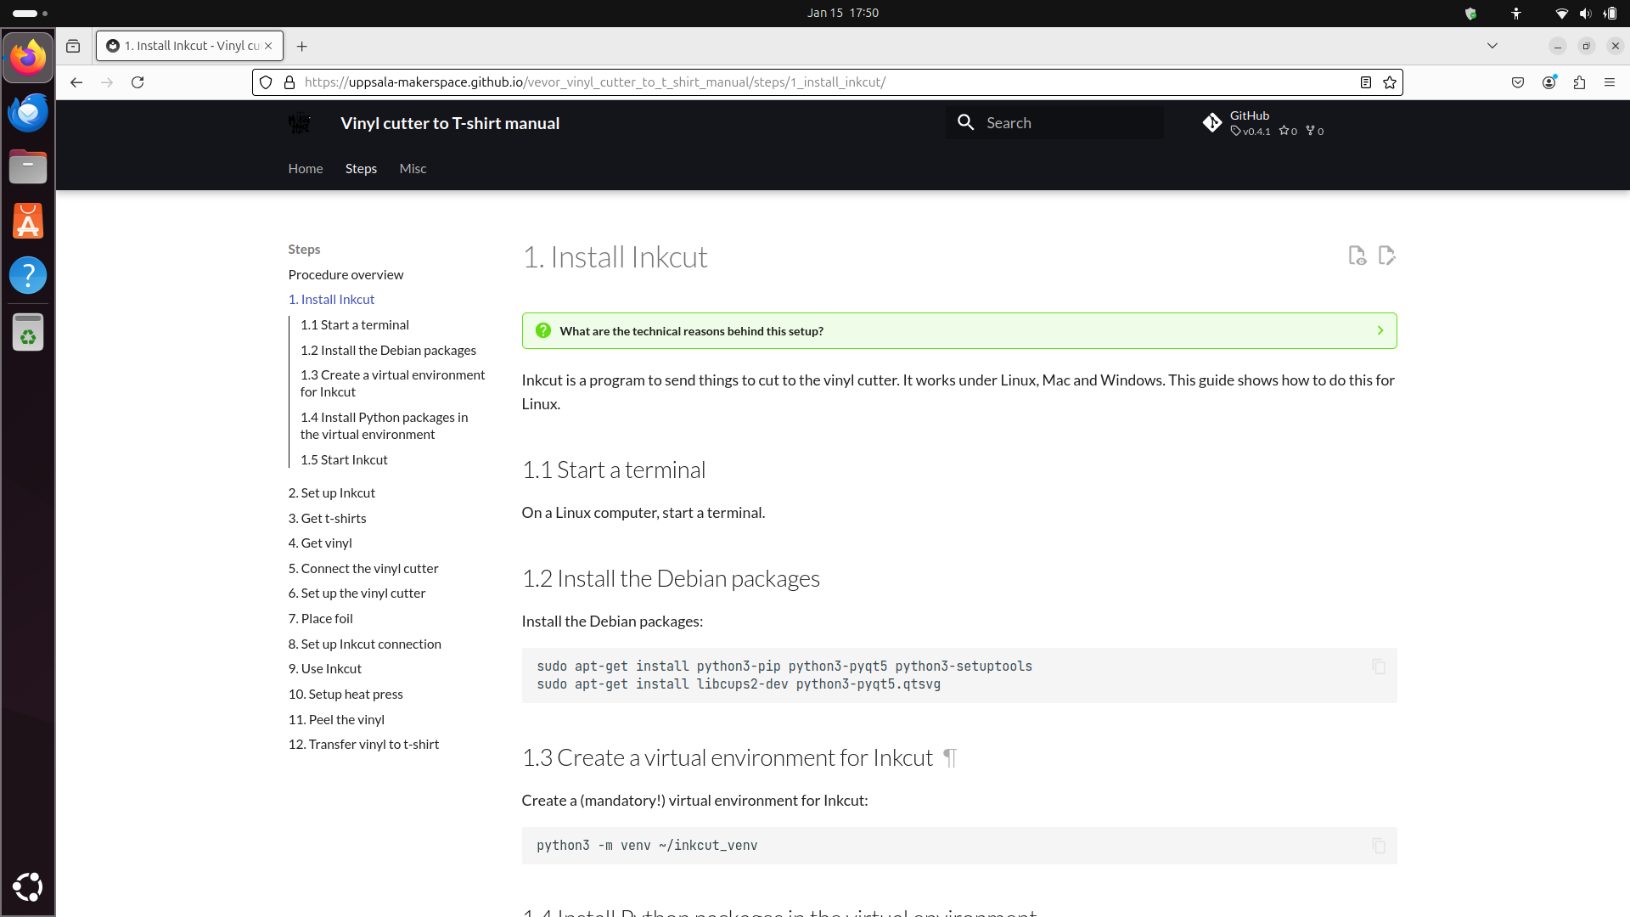This screenshot has width=1630, height=917.
Task: Open 11. Peel the vinyl page
Action: point(336,720)
